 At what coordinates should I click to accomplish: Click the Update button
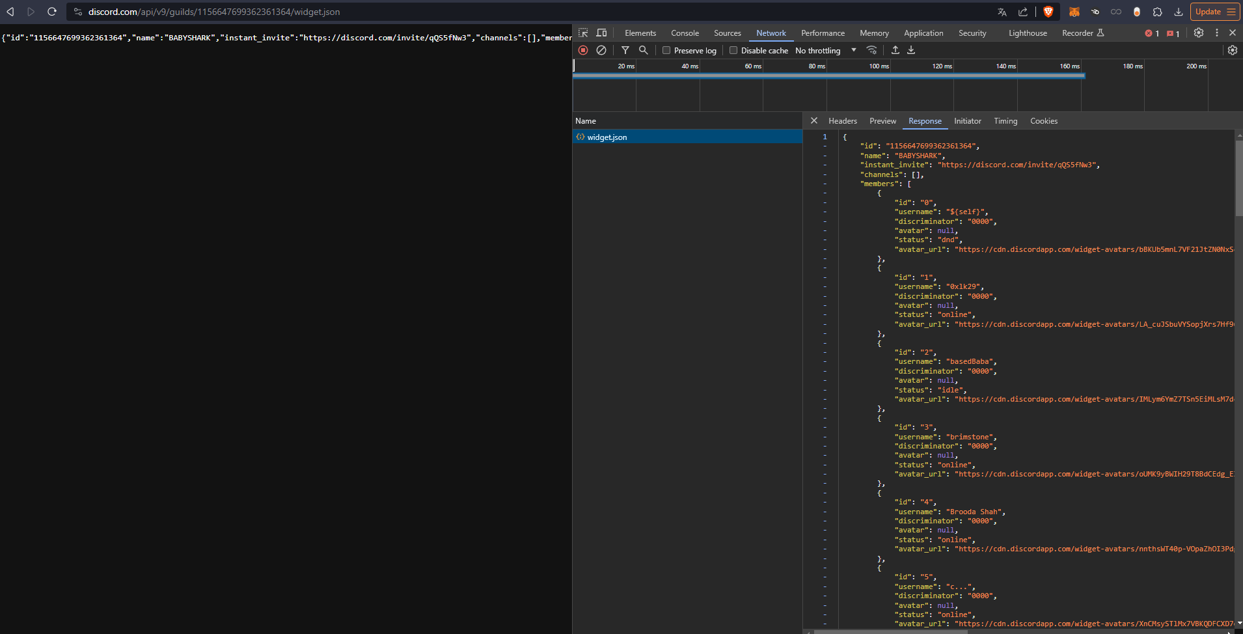(x=1214, y=12)
